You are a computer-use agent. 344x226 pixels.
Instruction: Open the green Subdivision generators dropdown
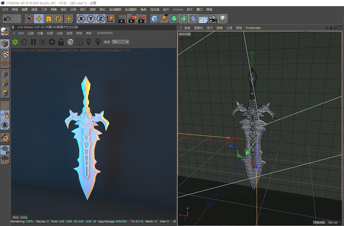pos(174,19)
